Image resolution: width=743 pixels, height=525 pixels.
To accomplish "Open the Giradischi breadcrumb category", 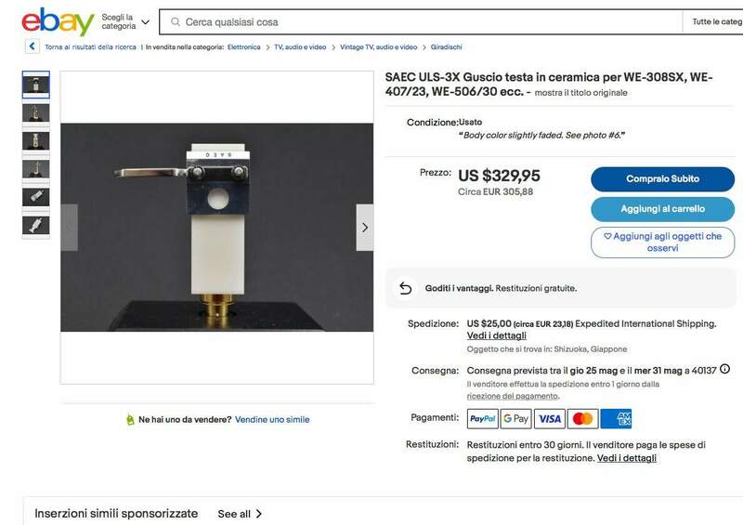I will [x=446, y=47].
